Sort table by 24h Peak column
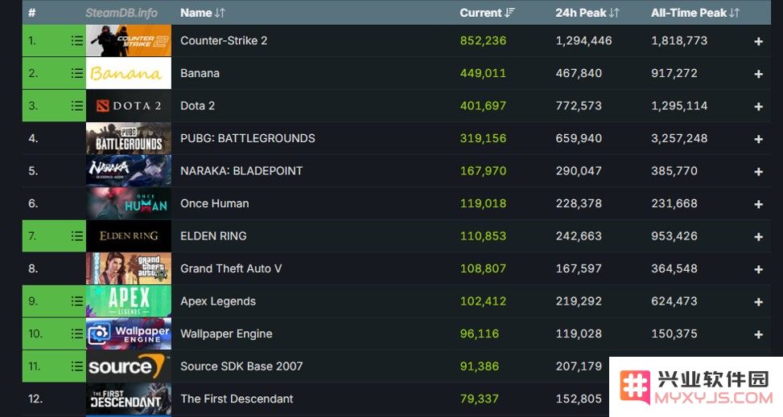The width and height of the screenshot is (783, 417). [587, 13]
